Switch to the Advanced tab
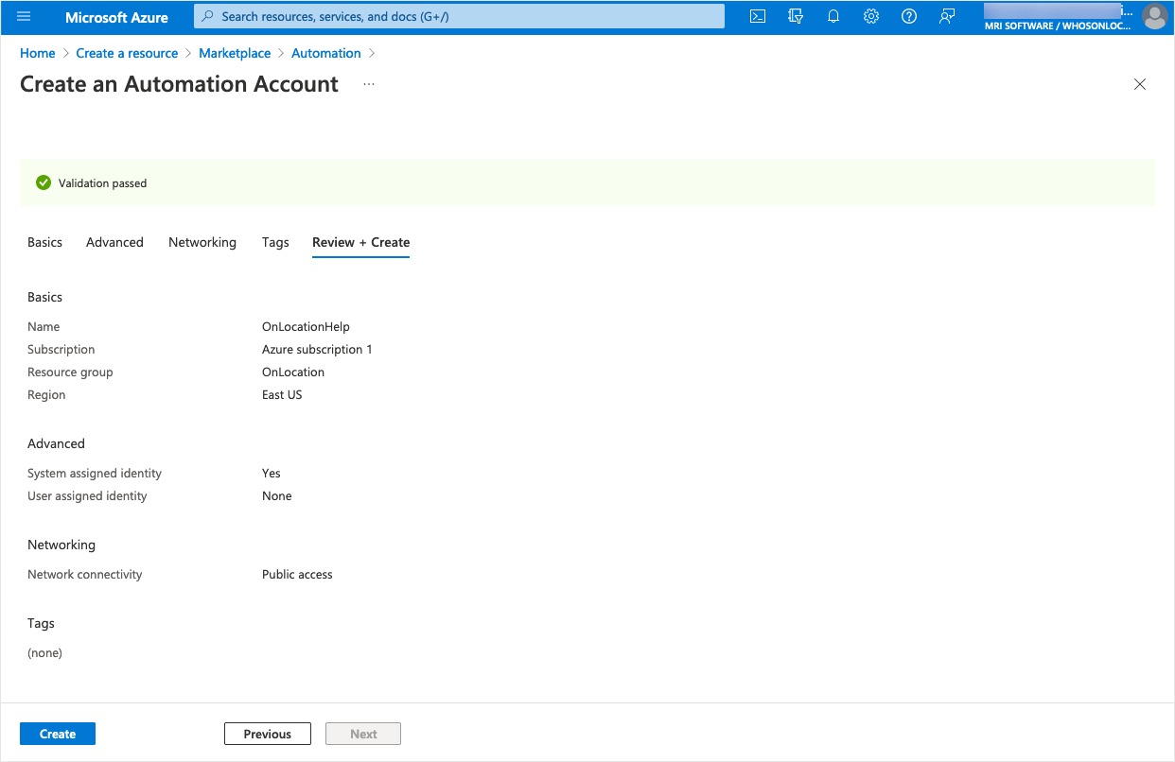Viewport: 1175px width, 762px height. [114, 242]
